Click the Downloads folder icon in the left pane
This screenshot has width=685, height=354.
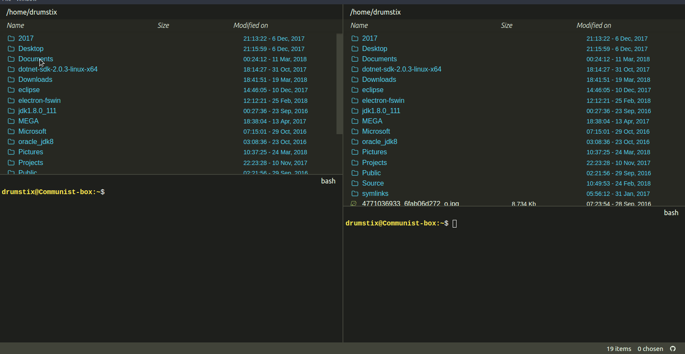tap(11, 80)
